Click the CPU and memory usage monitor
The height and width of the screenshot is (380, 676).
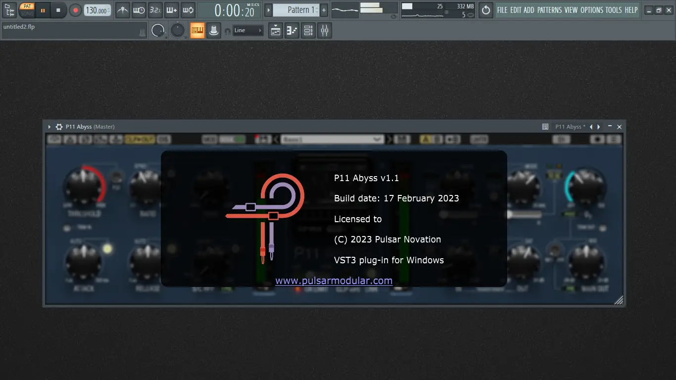[438, 10]
